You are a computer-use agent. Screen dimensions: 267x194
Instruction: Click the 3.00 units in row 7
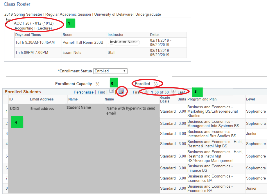click(x=182, y=178)
